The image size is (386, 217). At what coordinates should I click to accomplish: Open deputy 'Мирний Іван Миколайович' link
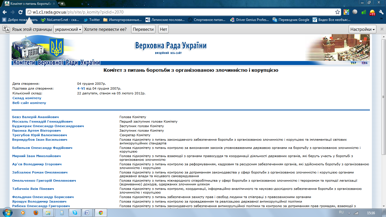coord(36,156)
